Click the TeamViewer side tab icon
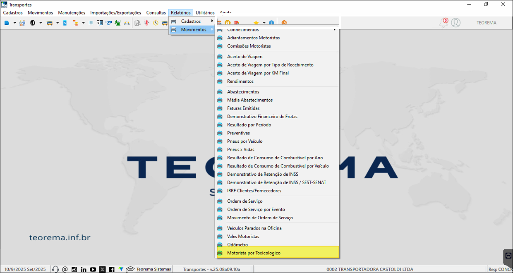This screenshot has height=273, width=513. [508, 256]
